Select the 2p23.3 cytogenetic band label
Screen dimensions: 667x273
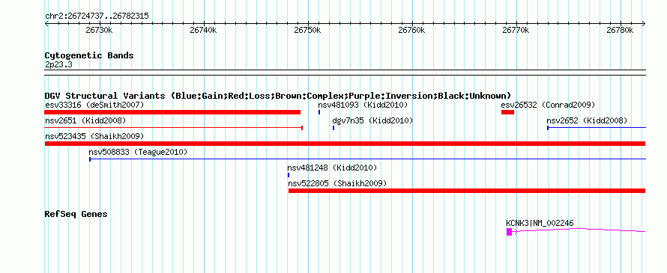click(x=58, y=65)
